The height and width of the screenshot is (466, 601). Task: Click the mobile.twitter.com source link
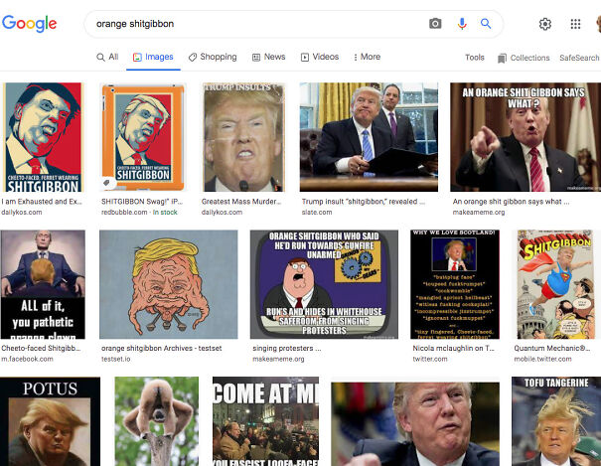(x=542, y=359)
